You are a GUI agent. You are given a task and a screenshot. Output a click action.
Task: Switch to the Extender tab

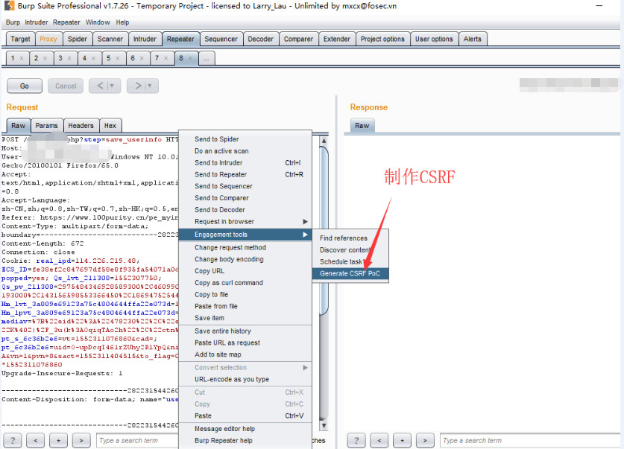click(337, 39)
